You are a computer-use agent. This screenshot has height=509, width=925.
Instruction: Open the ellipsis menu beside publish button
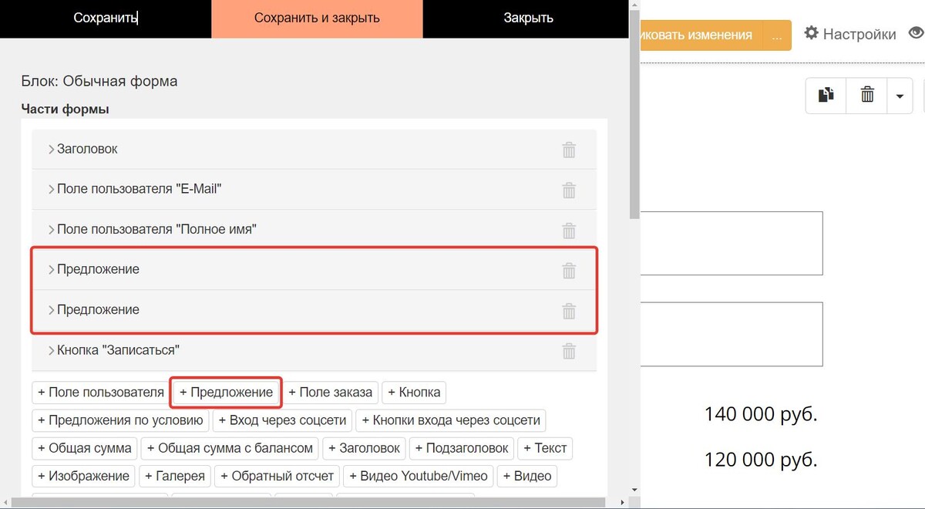pyautogui.click(x=777, y=35)
